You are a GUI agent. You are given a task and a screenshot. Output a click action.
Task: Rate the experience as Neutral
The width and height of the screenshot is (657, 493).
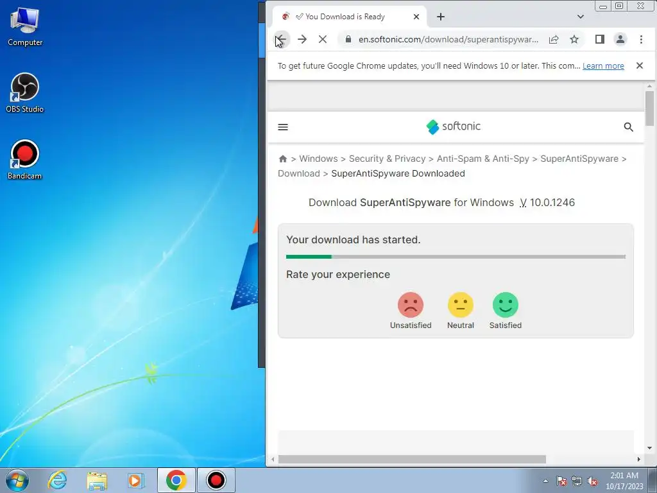pyautogui.click(x=461, y=311)
